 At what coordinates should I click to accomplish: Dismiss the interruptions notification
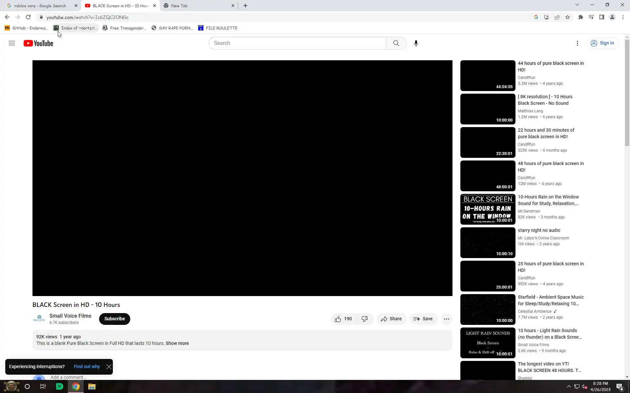[109, 367]
